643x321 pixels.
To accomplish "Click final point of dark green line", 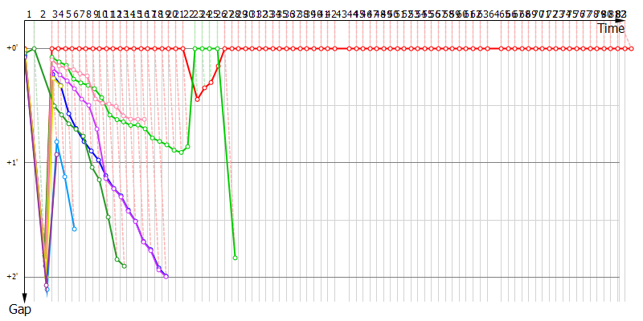I will click(x=124, y=266).
